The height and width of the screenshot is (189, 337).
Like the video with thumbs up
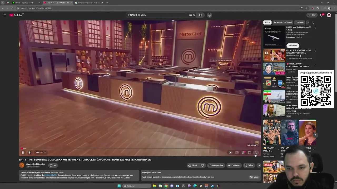[x=192, y=165]
